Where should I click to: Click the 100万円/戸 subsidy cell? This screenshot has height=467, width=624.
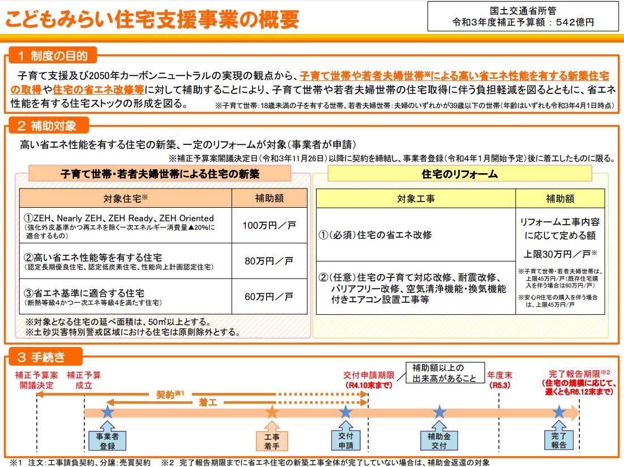(269, 225)
